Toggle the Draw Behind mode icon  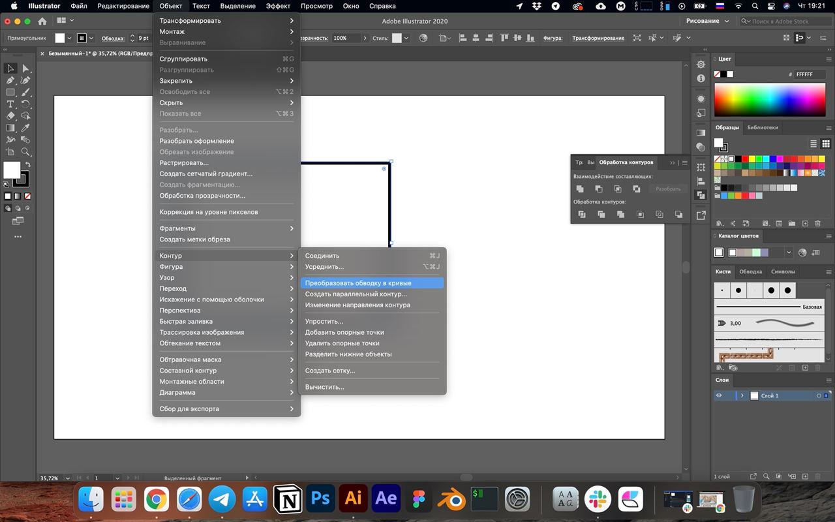click(x=18, y=208)
